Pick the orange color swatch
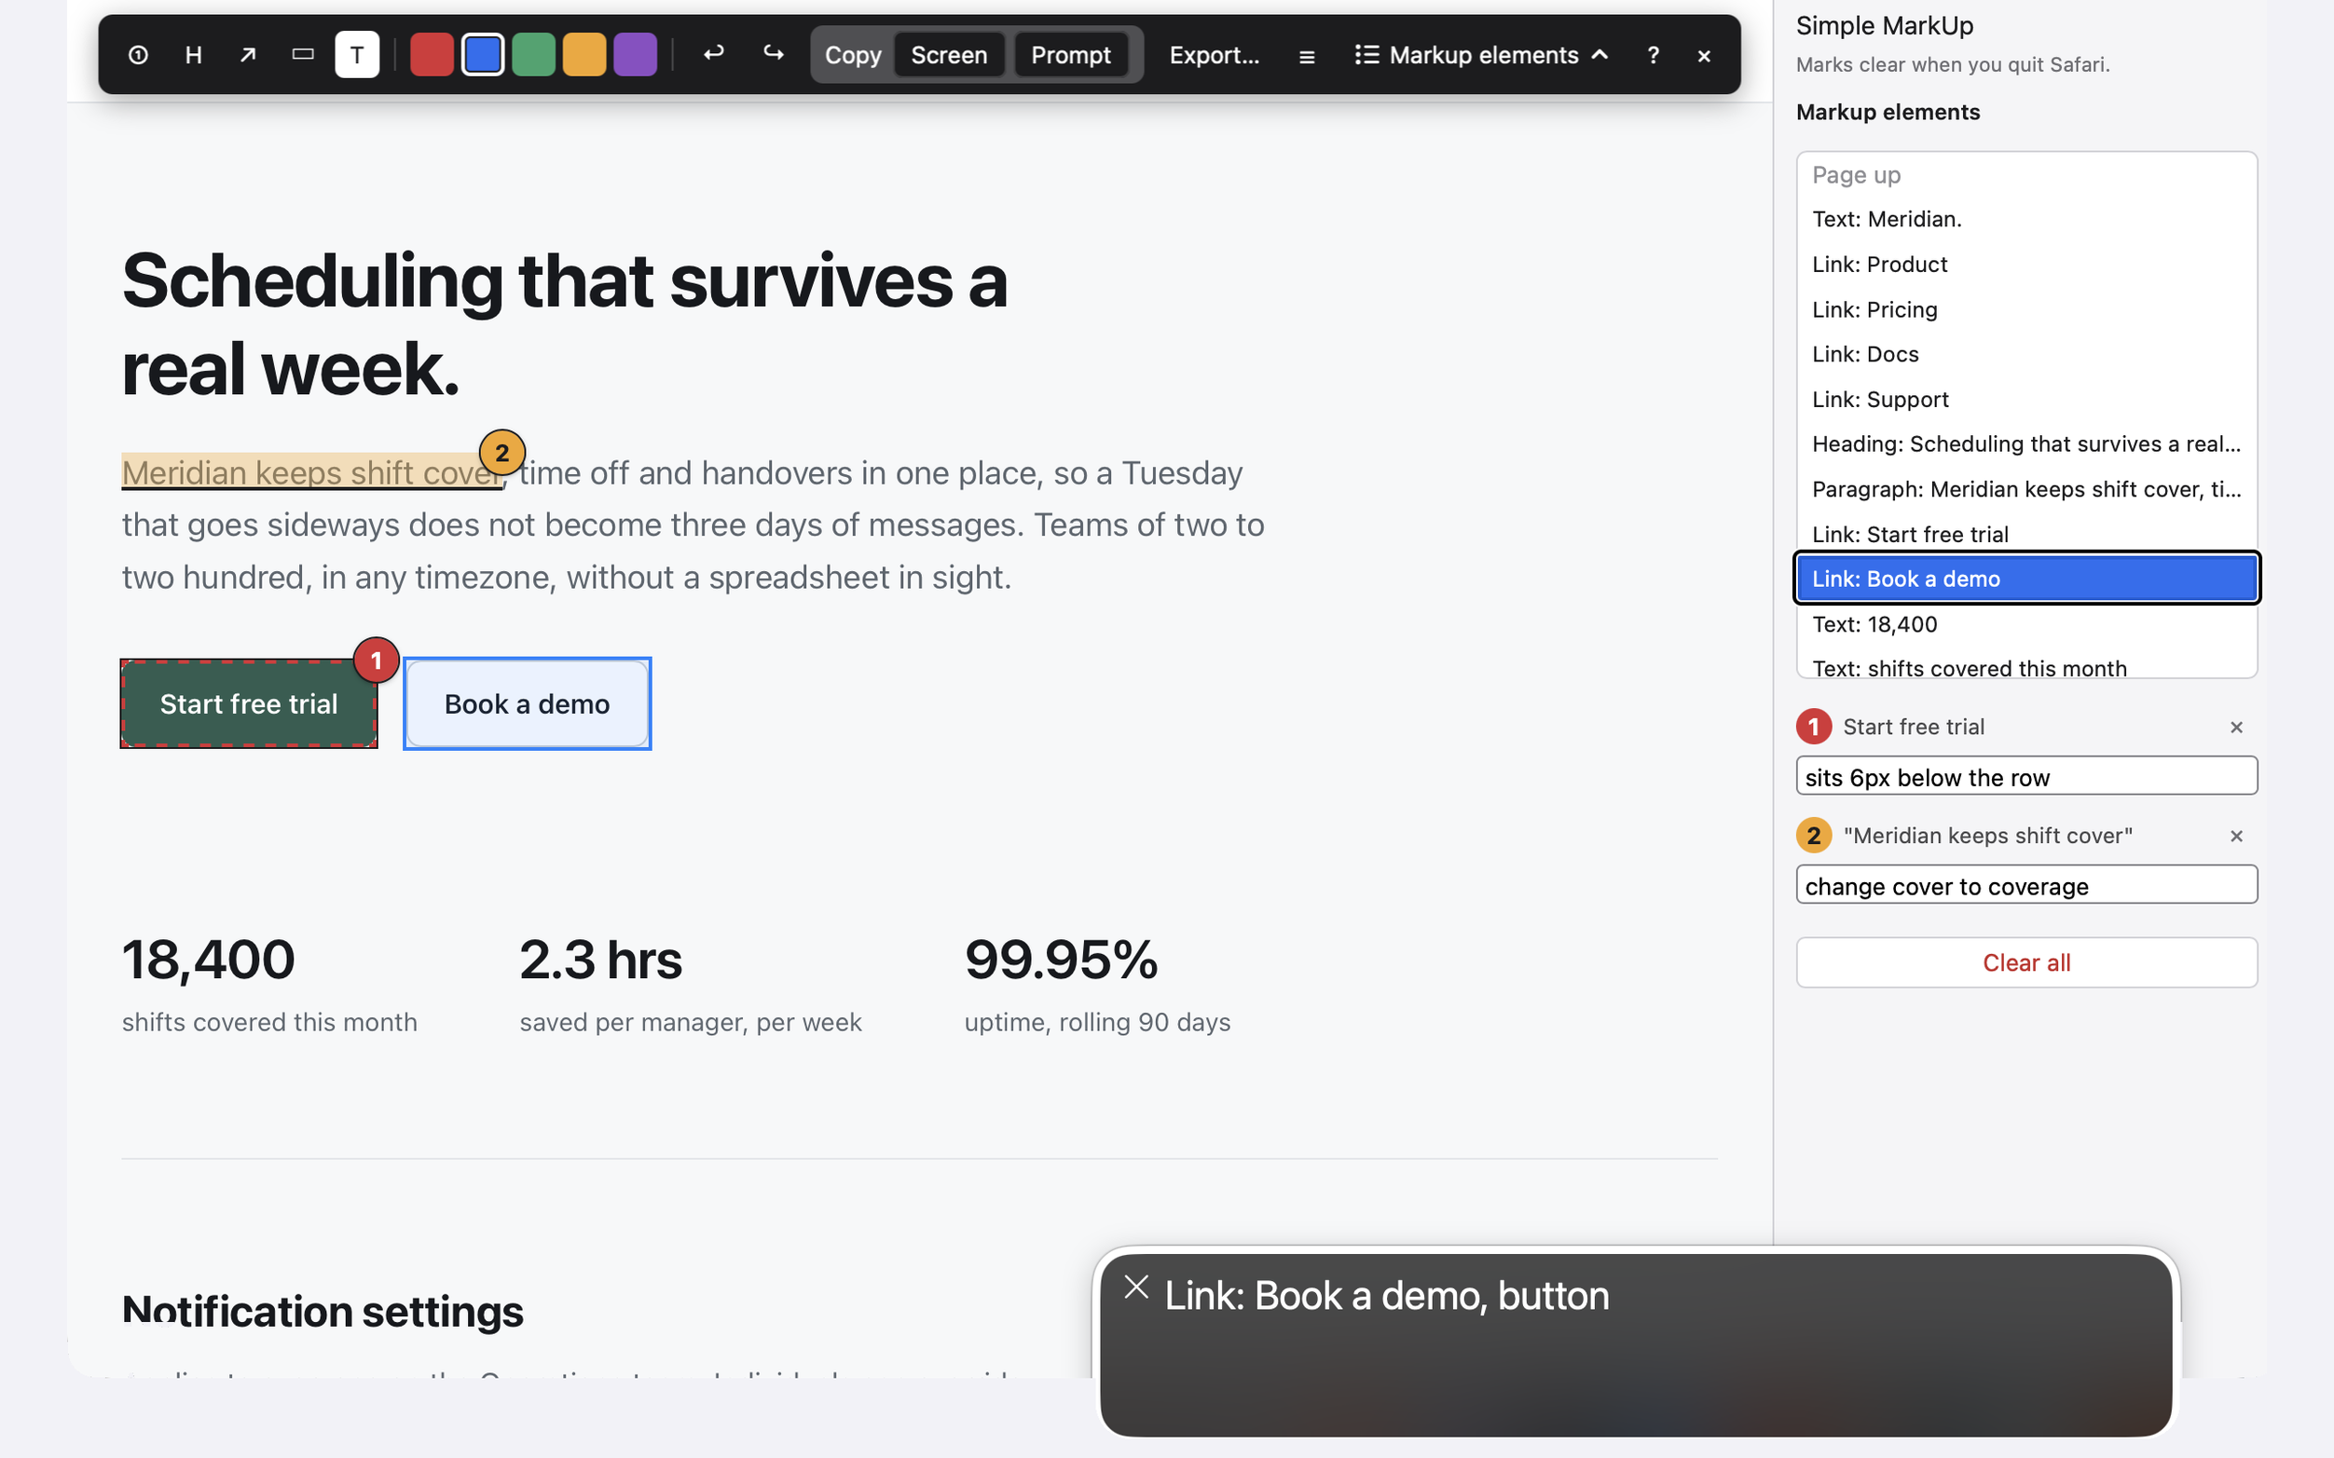This screenshot has width=2334, height=1458. point(584,55)
